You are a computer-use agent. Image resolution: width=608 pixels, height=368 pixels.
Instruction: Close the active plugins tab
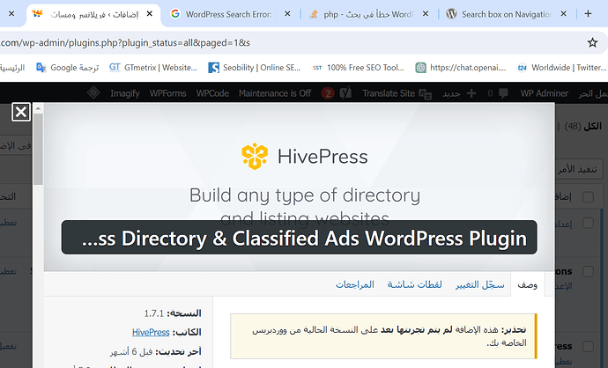point(150,14)
